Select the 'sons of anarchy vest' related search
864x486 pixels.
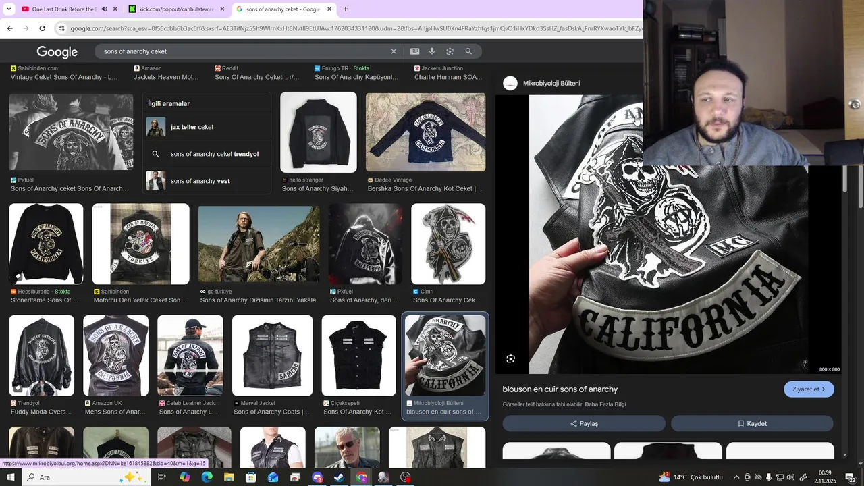click(207, 181)
